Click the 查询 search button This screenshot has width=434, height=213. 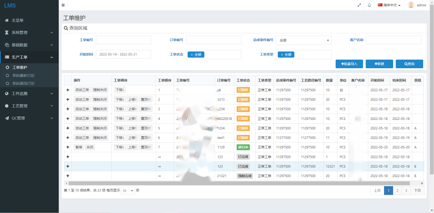coord(409,64)
